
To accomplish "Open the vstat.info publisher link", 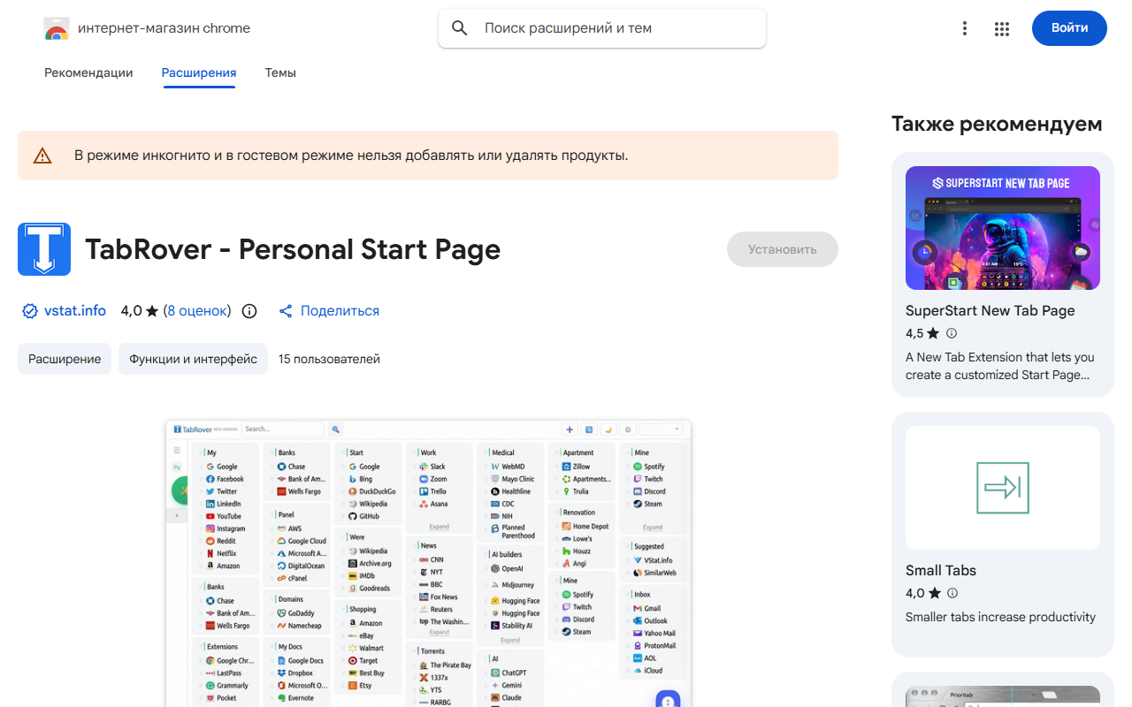I will click(x=75, y=311).
